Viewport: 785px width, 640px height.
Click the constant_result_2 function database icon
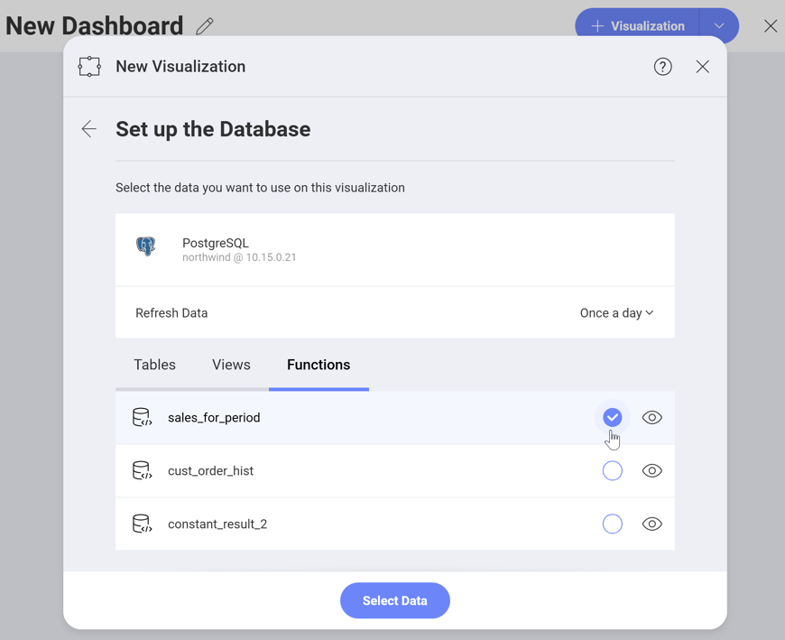point(142,524)
